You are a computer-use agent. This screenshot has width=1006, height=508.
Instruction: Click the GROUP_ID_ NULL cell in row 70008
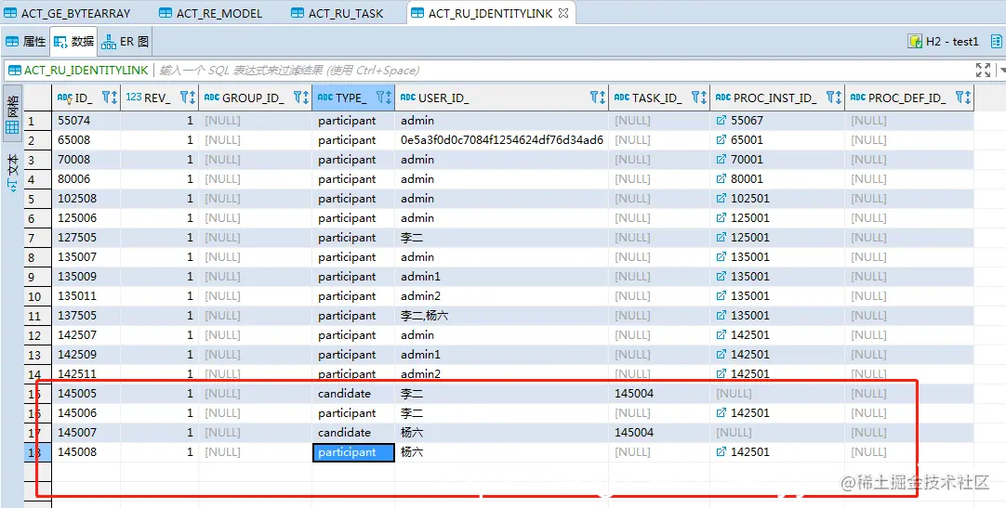(256, 160)
